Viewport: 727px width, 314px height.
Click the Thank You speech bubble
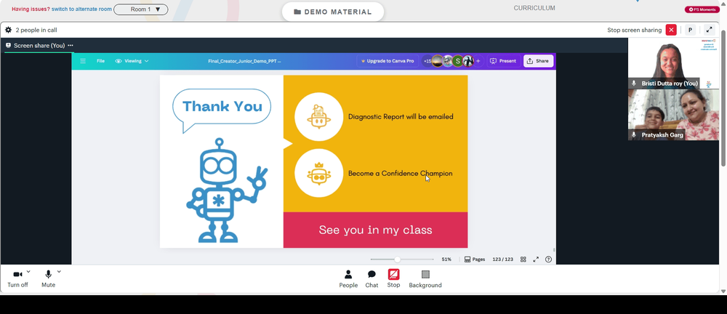pyautogui.click(x=222, y=110)
